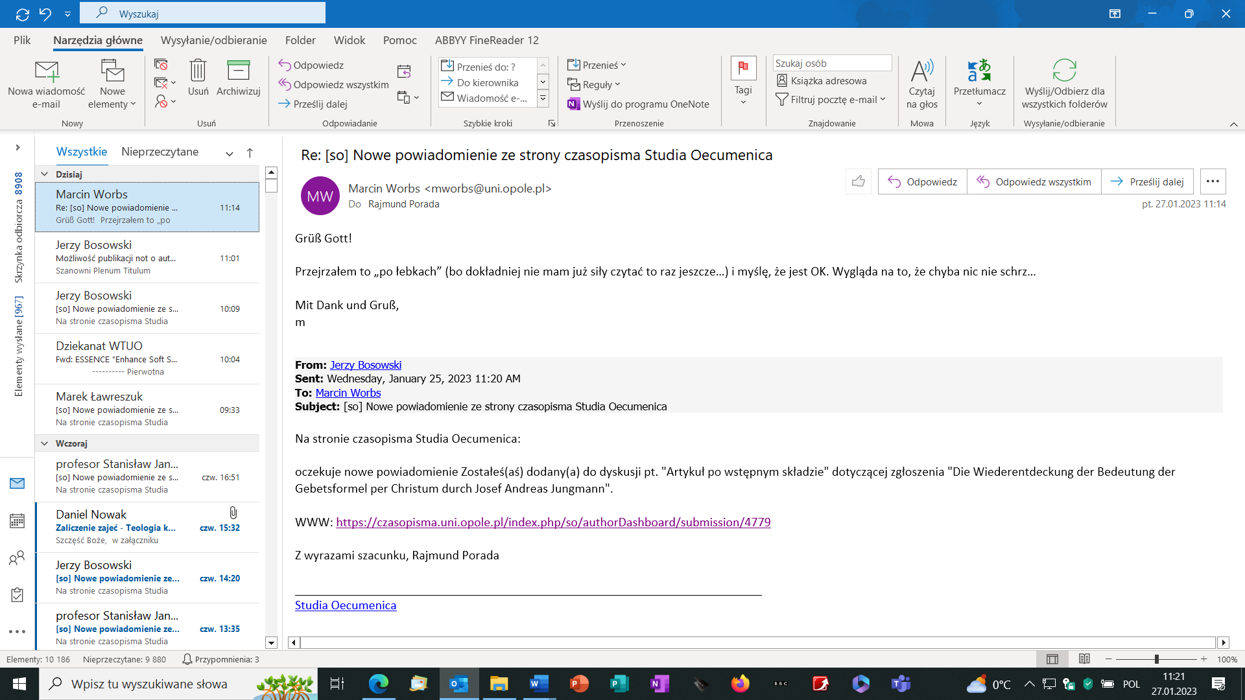Click the Archiwizuj archive icon
The height and width of the screenshot is (700, 1245).
[x=238, y=71]
